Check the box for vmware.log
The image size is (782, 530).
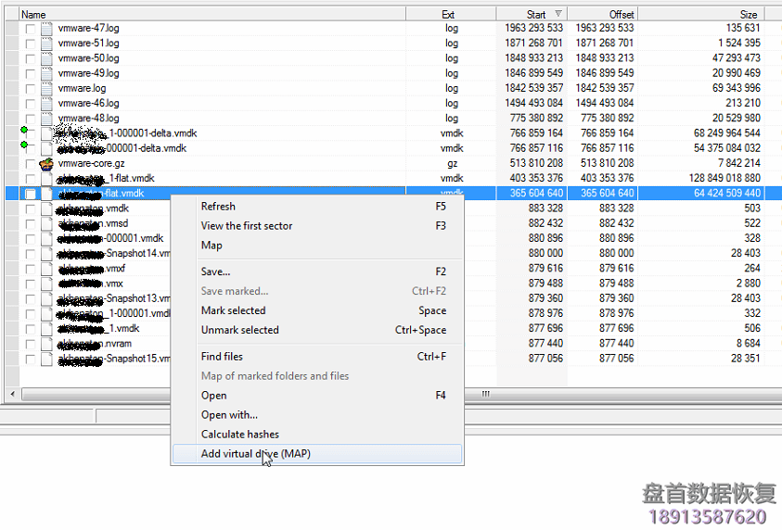click(x=31, y=89)
